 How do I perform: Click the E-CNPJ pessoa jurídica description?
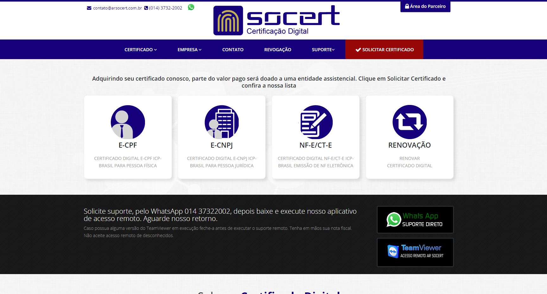pos(222,162)
